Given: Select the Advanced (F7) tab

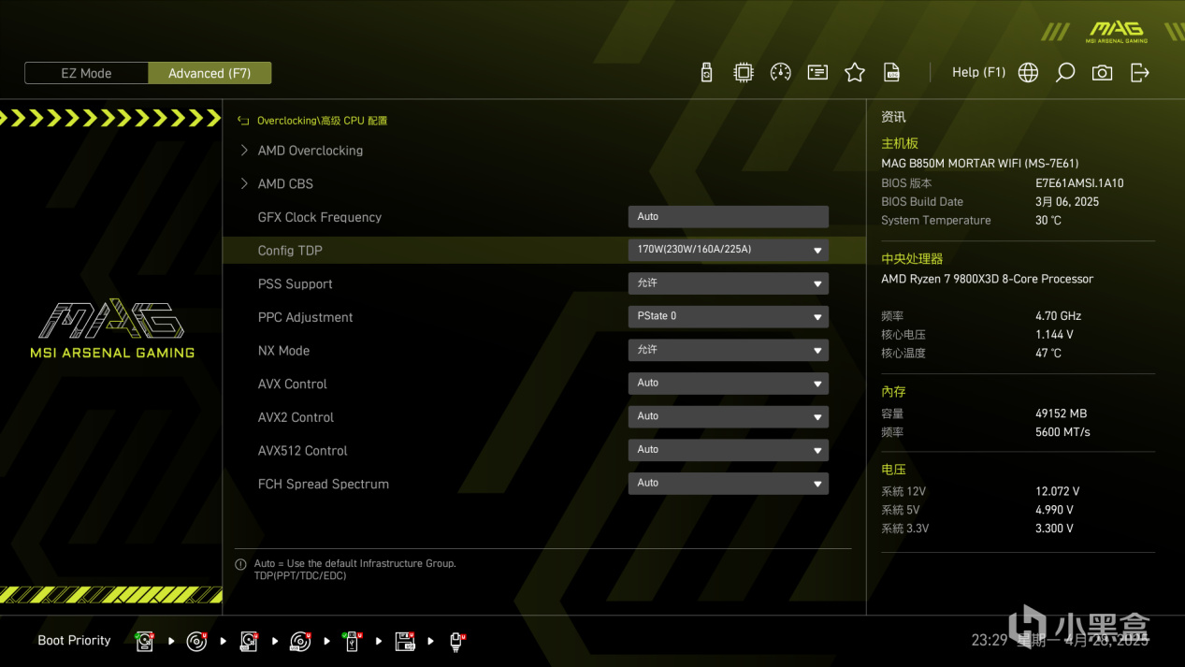Looking at the screenshot, I should click(210, 73).
